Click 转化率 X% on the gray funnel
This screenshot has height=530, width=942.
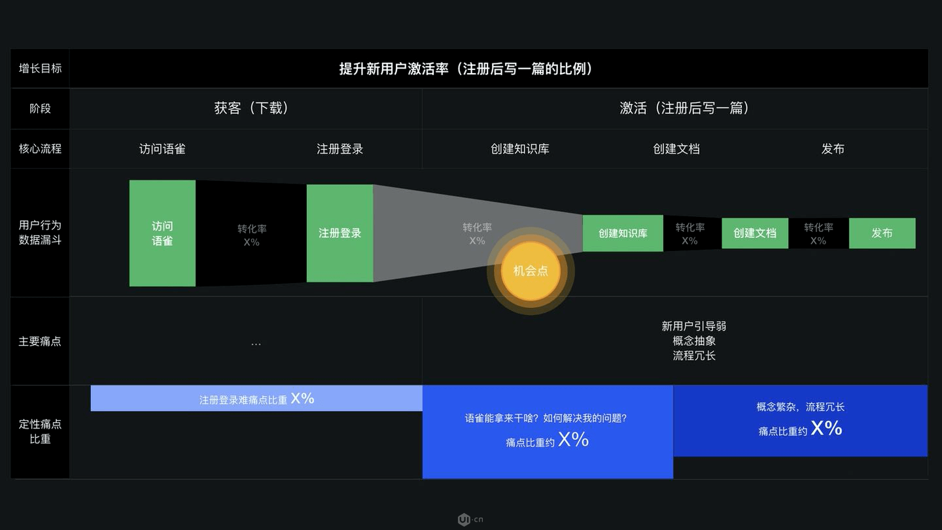pos(478,234)
